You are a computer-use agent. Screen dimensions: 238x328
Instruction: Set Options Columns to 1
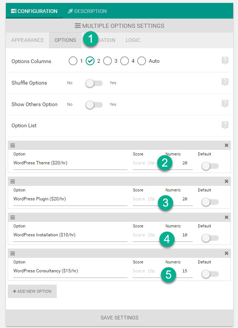tap(73, 61)
